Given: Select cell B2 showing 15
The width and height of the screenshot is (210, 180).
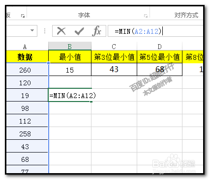Looking at the screenshot, I should [70, 70].
